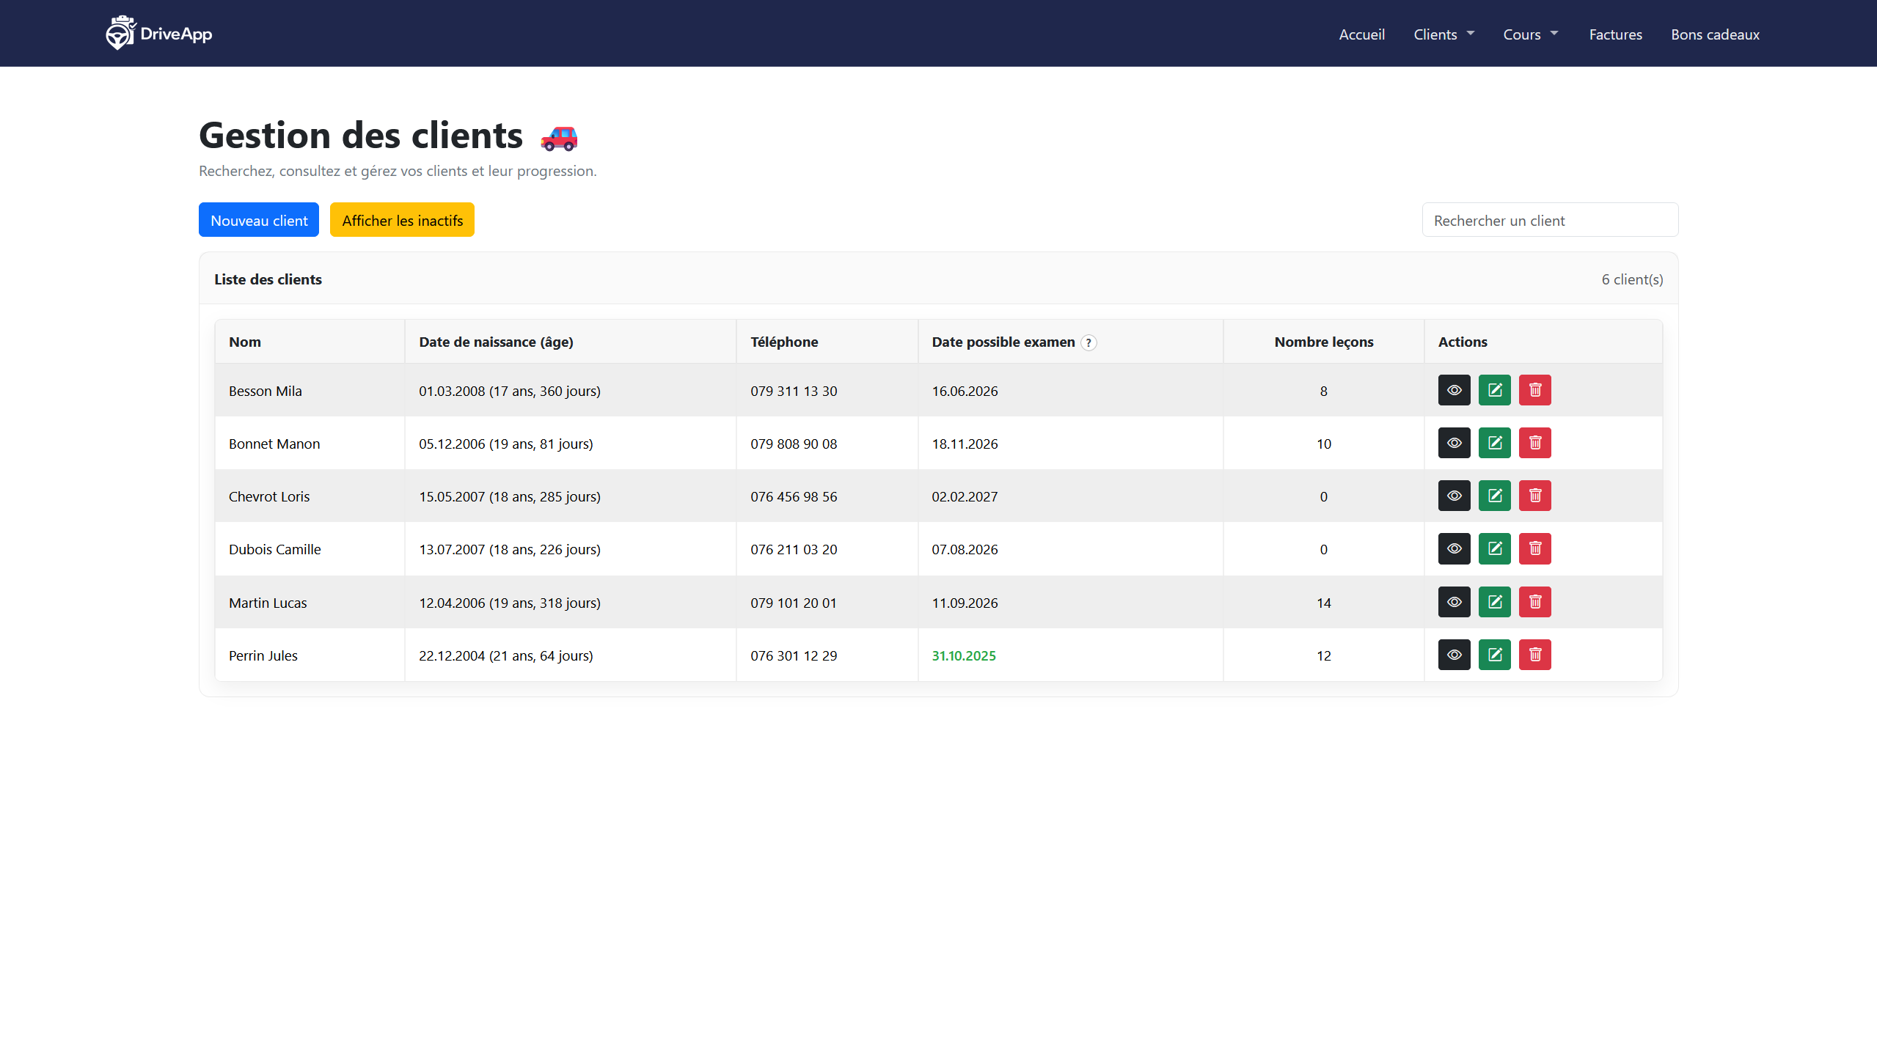This screenshot has width=1877, height=1055.
Task: Expand the Cours dropdown menu
Action: (1530, 34)
